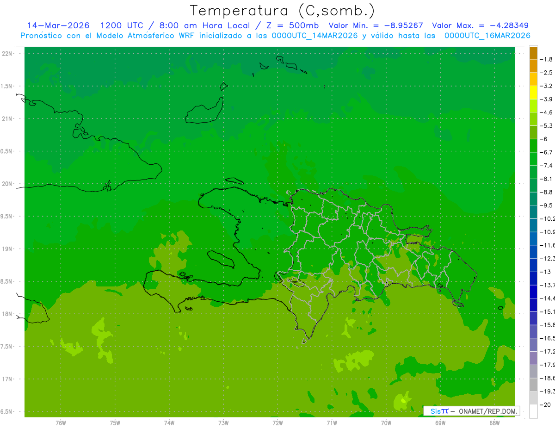Click the "69W" longitude axis label
The height and width of the screenshot is (429, 555).
coord(440,423)
